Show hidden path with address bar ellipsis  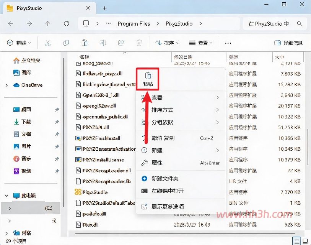(x=108, y=23)
